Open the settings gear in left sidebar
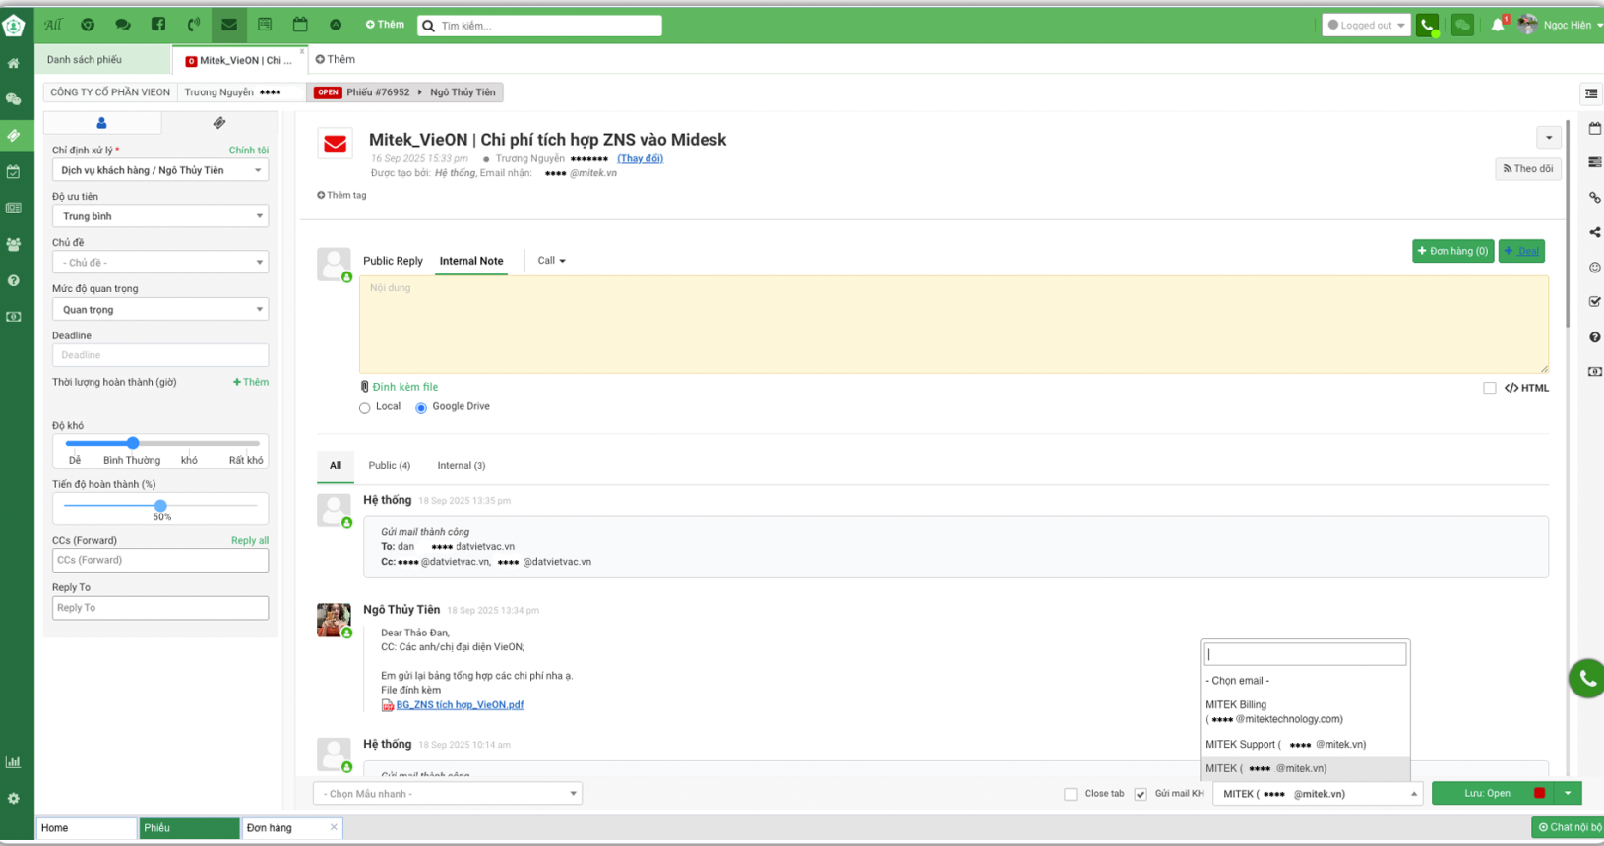 [x=14, y=799]
